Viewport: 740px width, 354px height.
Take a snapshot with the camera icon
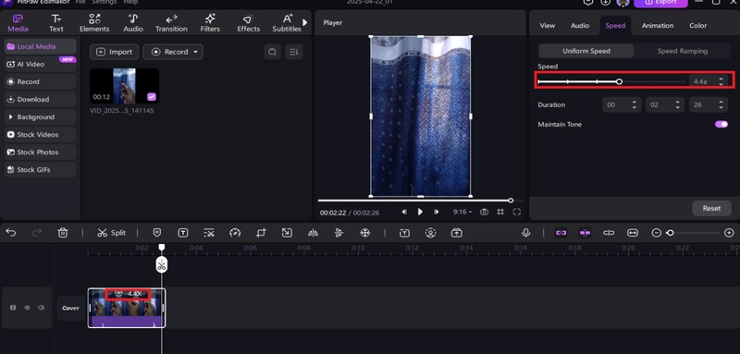[484, 212]
